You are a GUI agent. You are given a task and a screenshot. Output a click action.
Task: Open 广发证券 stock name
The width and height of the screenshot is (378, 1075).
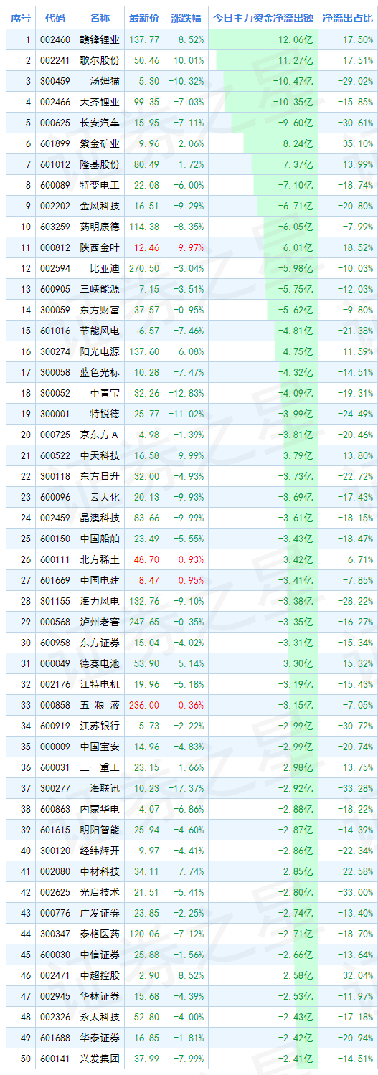pos(100,913)
